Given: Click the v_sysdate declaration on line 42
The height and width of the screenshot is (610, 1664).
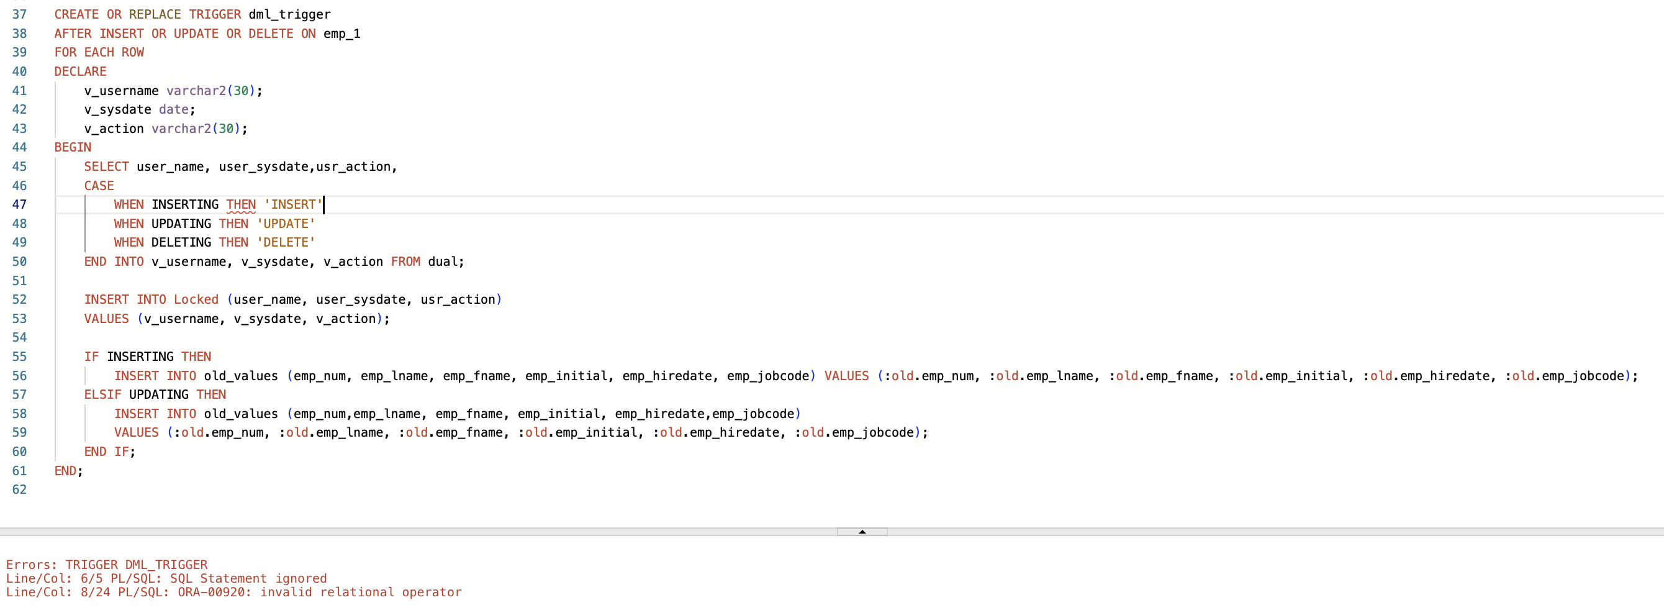Looking at the screenshot, I should 117,110.
